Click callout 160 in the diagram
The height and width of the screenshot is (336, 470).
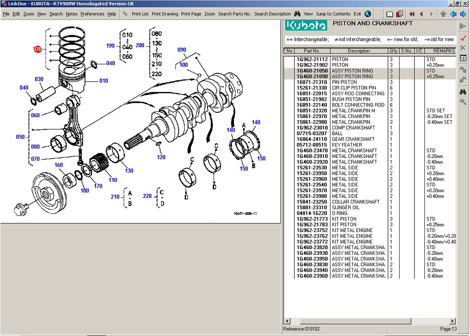point(59,165)
